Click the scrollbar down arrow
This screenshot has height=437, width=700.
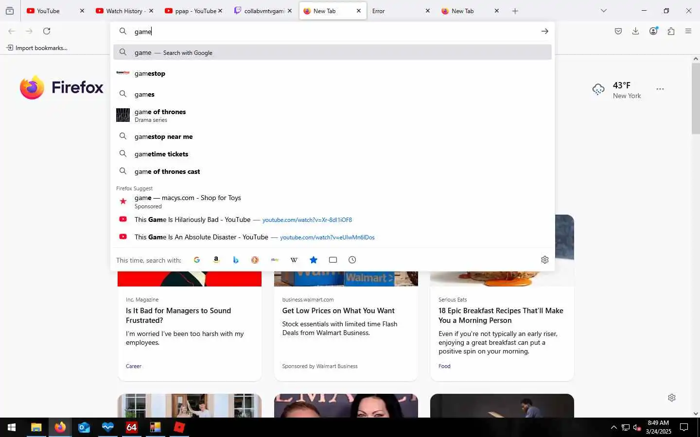[696, 414]
